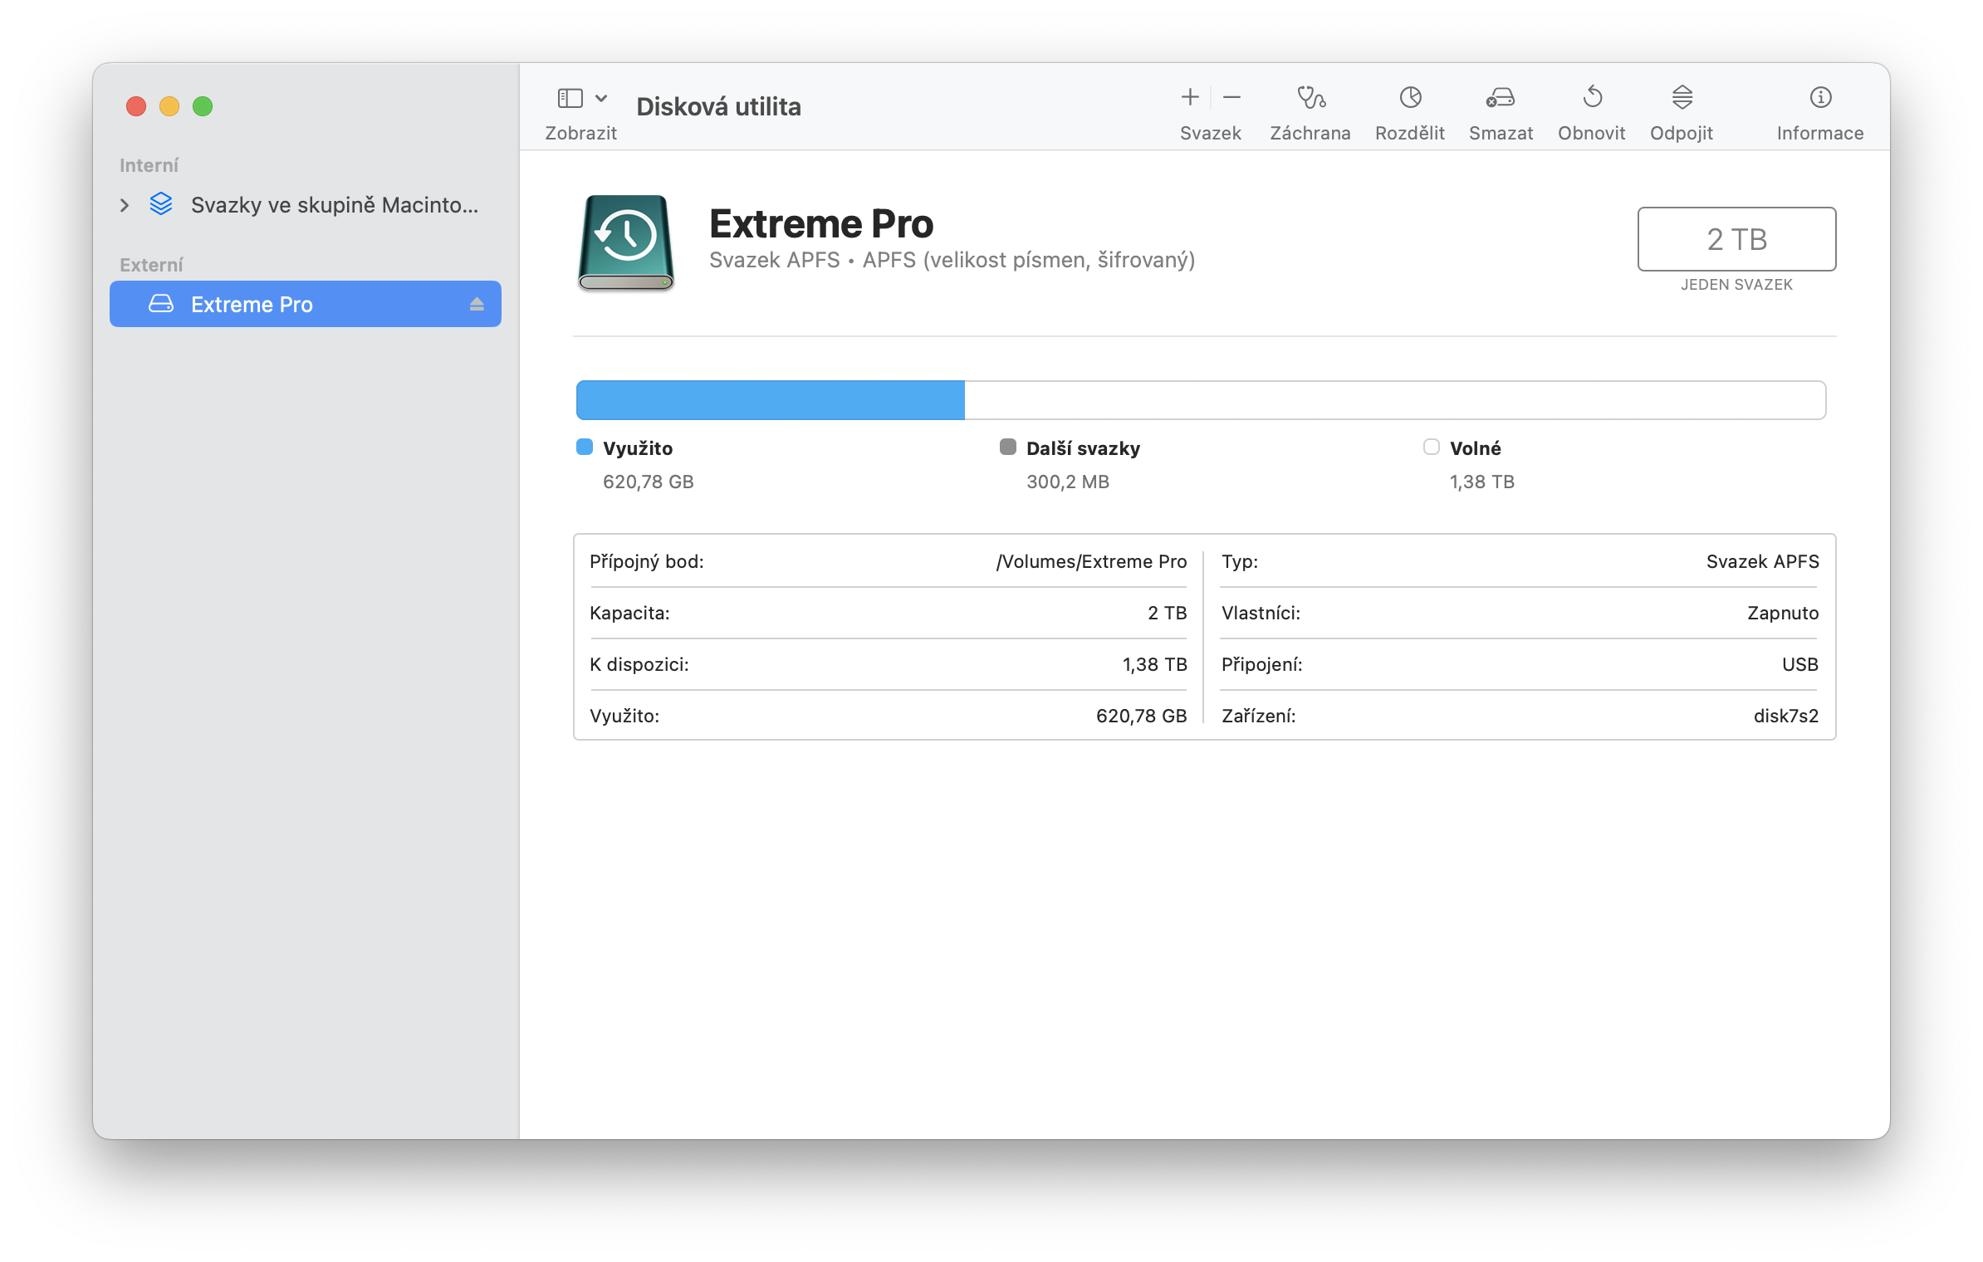Click the K dispozici 1,38 TB table value

[1154, 664]
